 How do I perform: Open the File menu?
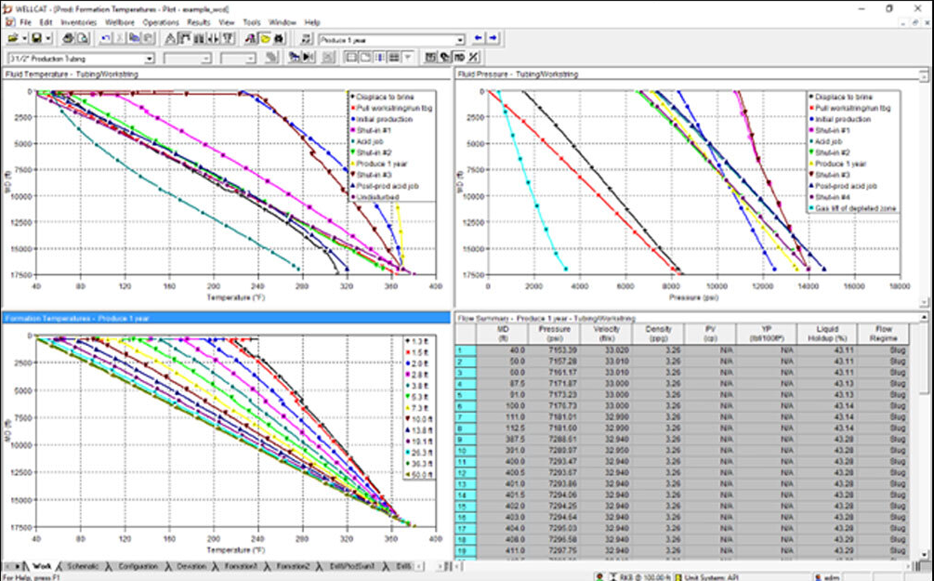point(25,22)
